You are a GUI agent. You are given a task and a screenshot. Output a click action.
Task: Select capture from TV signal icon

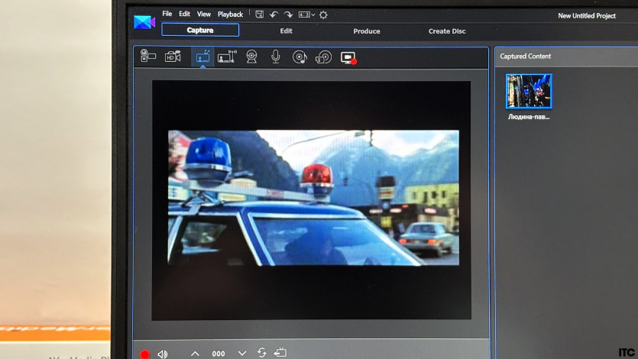click(x=202, y=57)
